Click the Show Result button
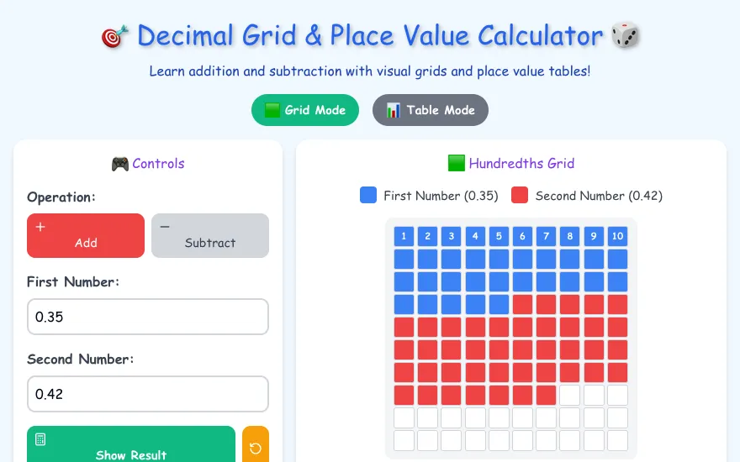Viewport: 740px width, 462px height. 131,444
